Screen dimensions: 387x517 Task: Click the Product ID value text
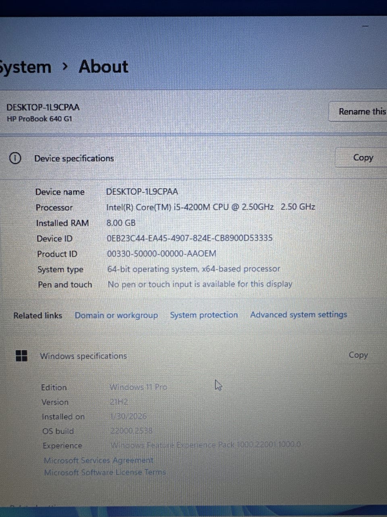click(161, 254)
